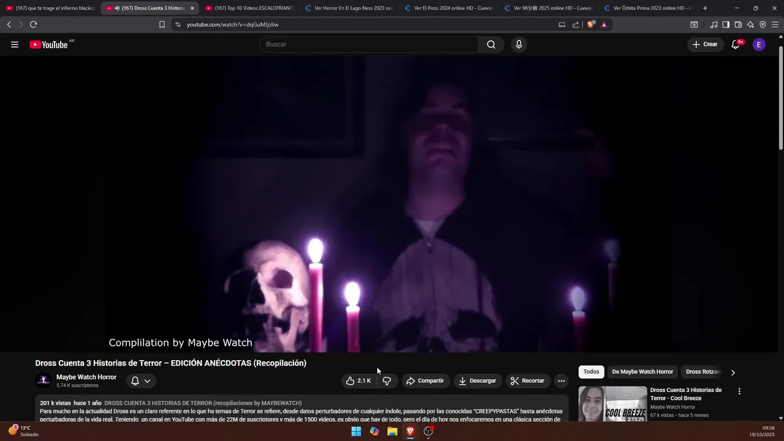
Task: Open the account avatar menu
Action: point(759,44)
